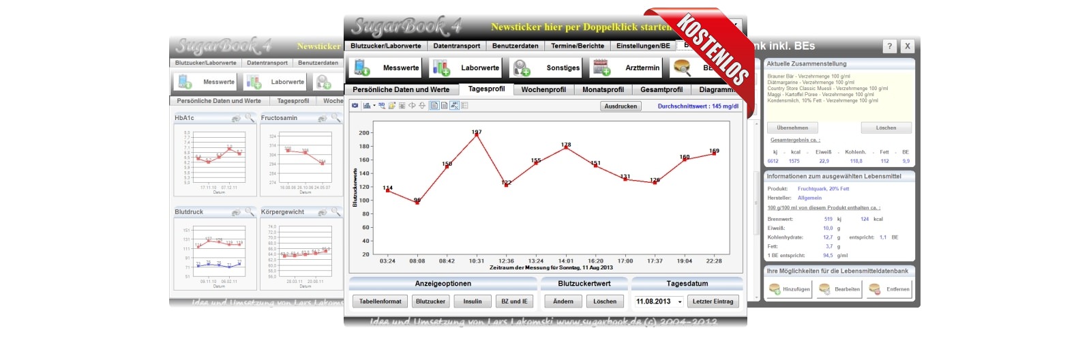1091x341 pixels.
Task: Toggle the chart legend icon
Action: [464, 106]
